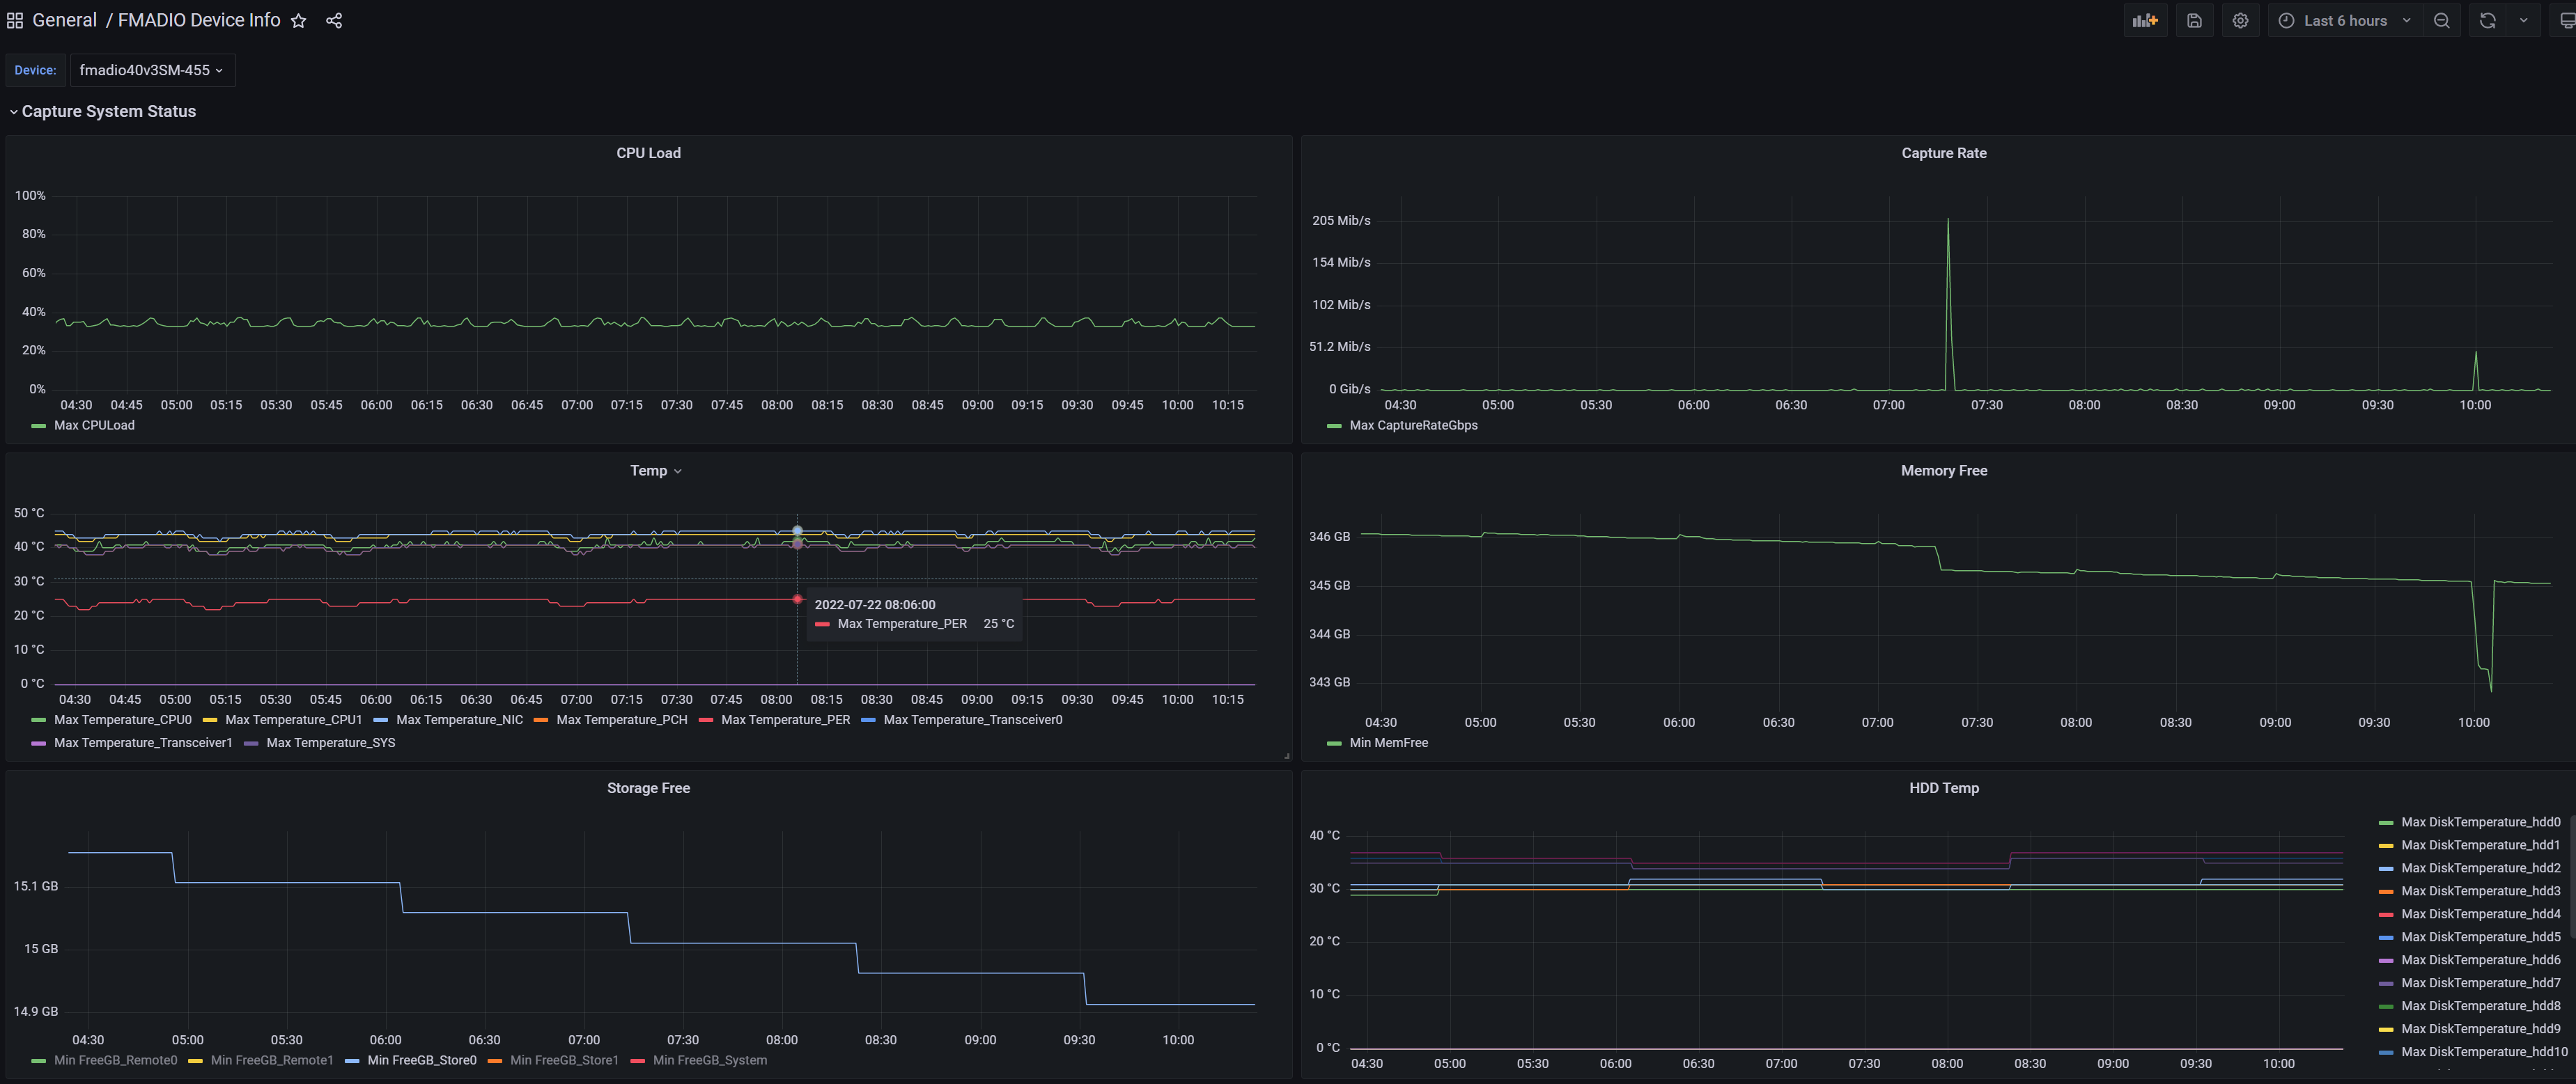The image size is (2576, 1084).
Task: Open the dashboards grid icon
Action: click(x=15, y=20)
